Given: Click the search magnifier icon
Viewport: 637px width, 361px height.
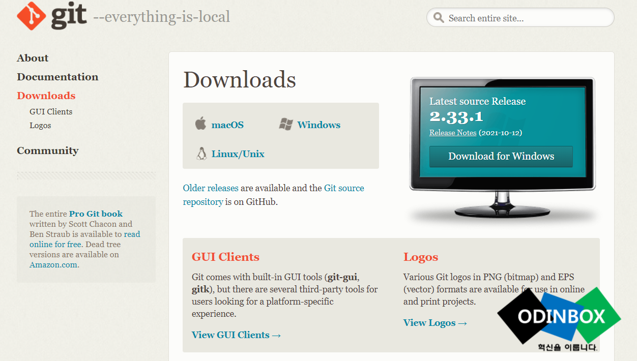Looking at the screenshot, I should coord(439,18).
